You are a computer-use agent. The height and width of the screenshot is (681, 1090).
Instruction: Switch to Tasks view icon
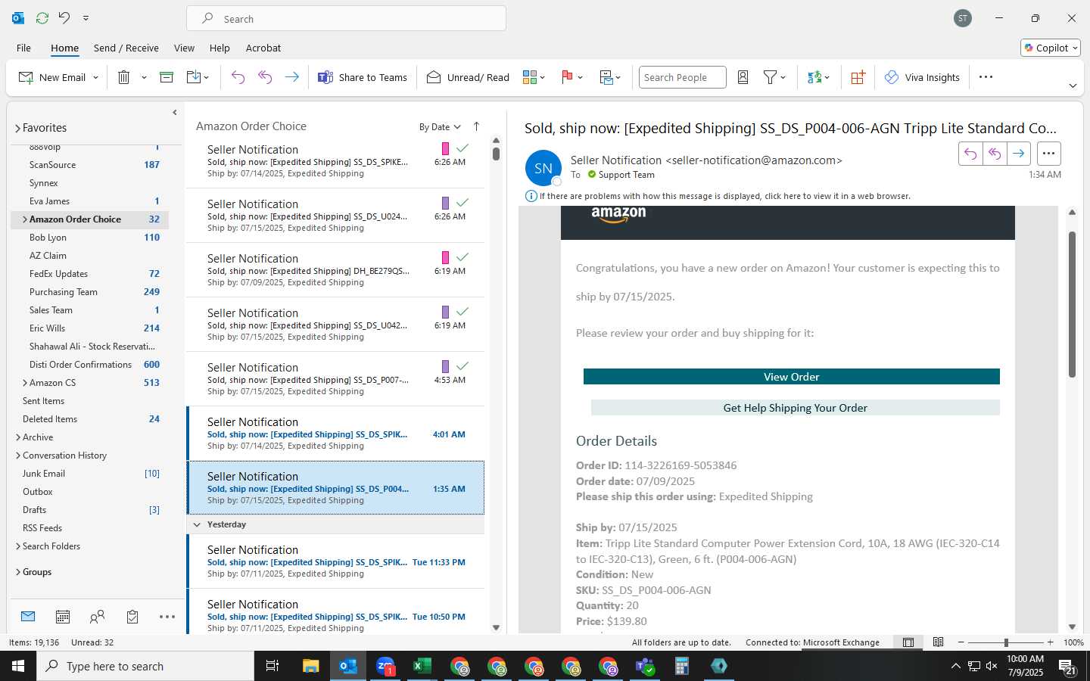click(132, 617)
